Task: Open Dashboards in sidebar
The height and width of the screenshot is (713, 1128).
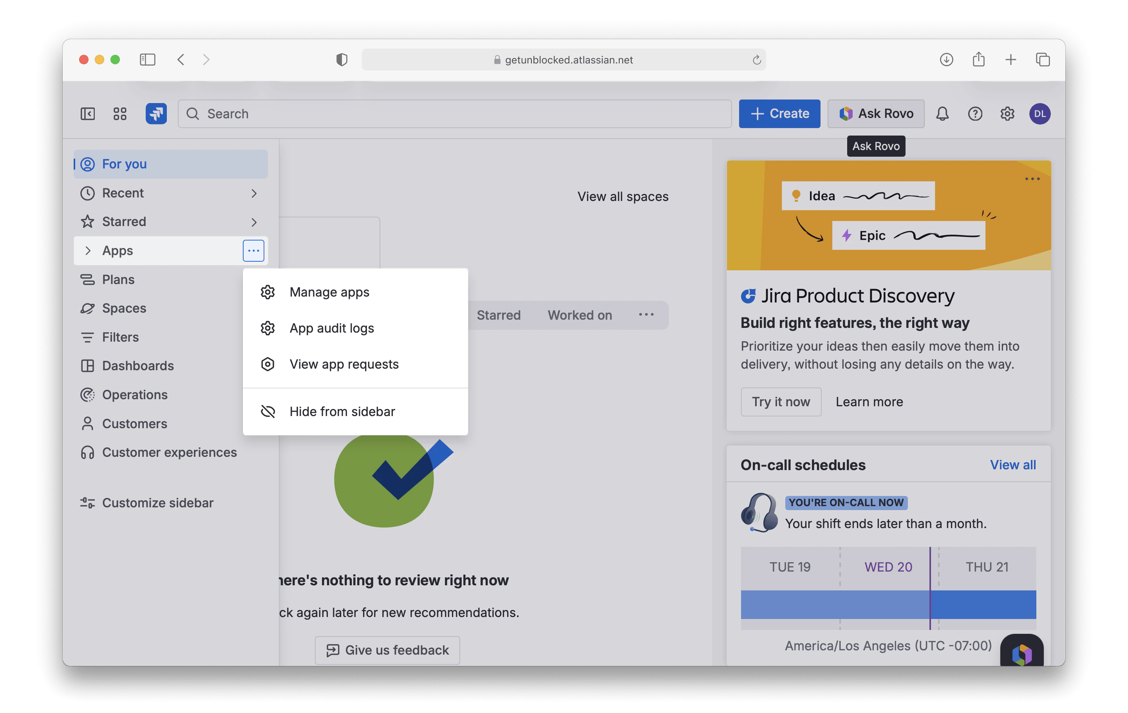Action: [x=170, y=366]
